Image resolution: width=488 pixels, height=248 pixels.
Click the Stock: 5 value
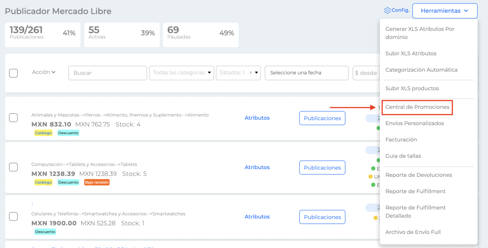(x=135, y=174)
